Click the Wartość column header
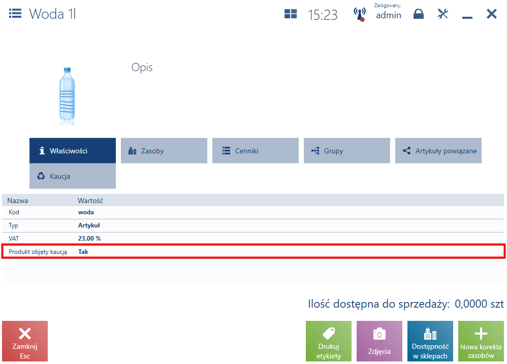 [90, 201]
